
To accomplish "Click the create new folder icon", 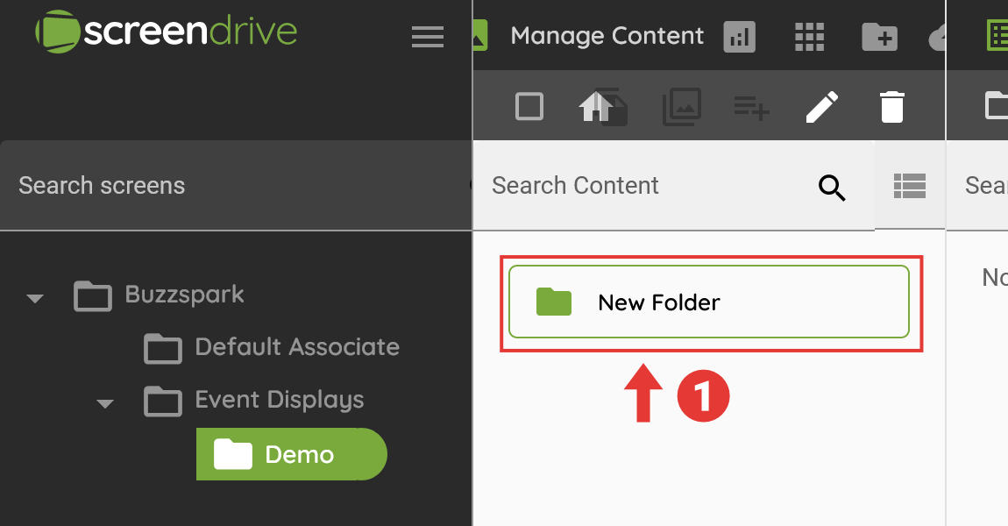I will [879, 36].
